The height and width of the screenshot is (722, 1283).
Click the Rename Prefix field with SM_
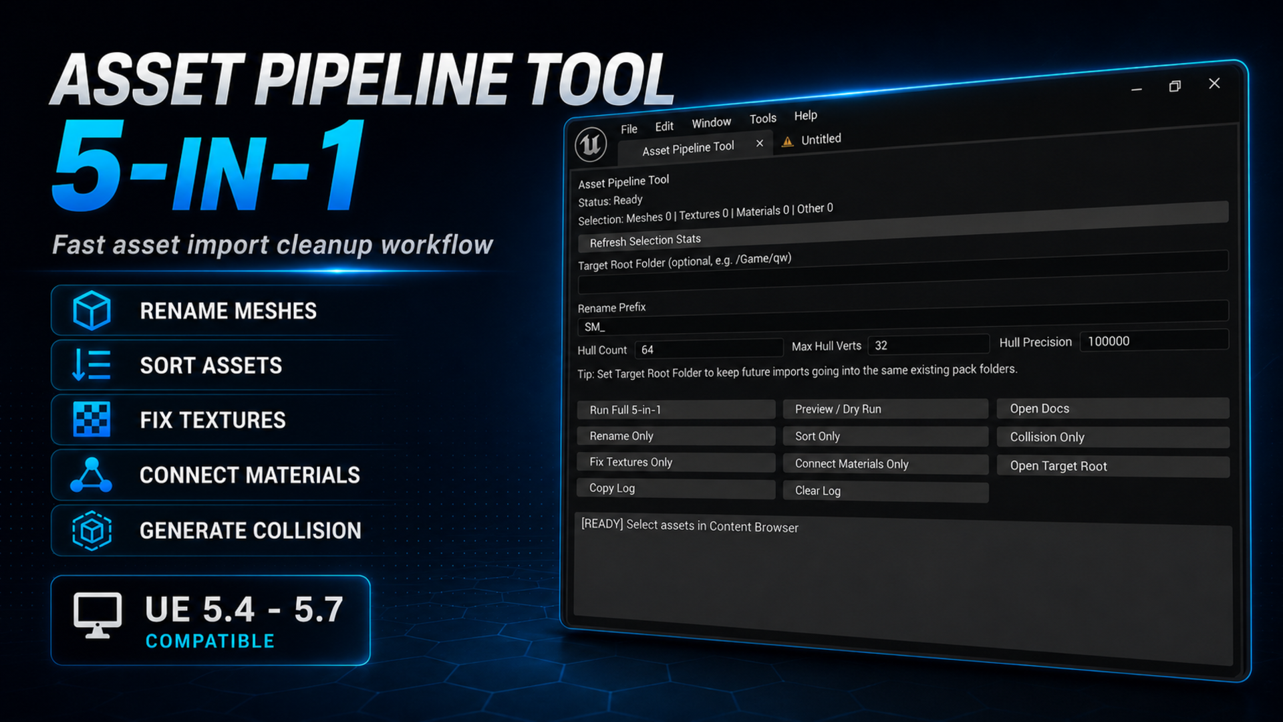902,318
